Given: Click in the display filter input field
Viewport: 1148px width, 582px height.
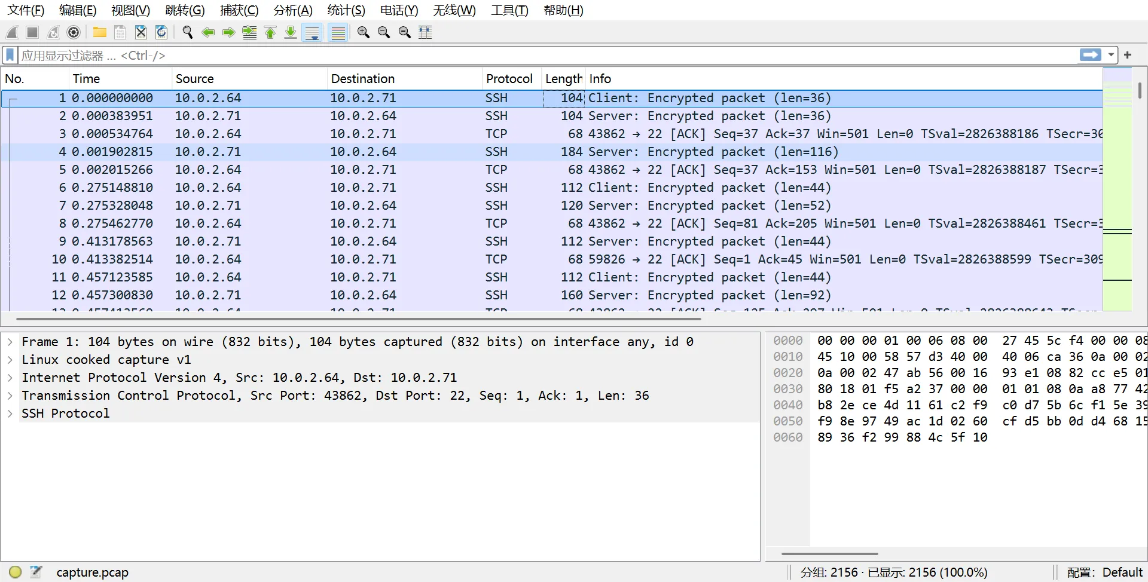Looking at the screenshot, I should [x=538, y=55].
